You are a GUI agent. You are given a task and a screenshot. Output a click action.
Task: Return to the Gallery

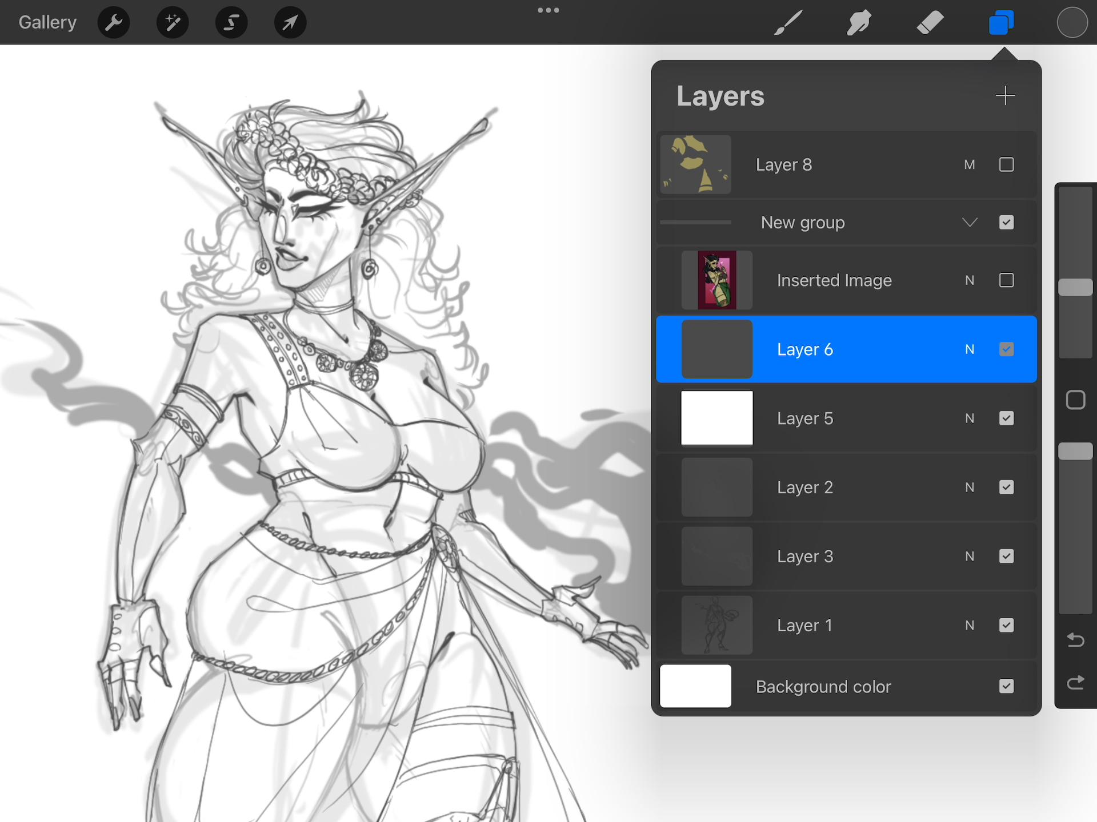pos(47,22)
